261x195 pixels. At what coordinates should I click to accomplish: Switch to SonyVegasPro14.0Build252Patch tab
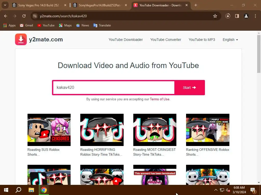100,5
